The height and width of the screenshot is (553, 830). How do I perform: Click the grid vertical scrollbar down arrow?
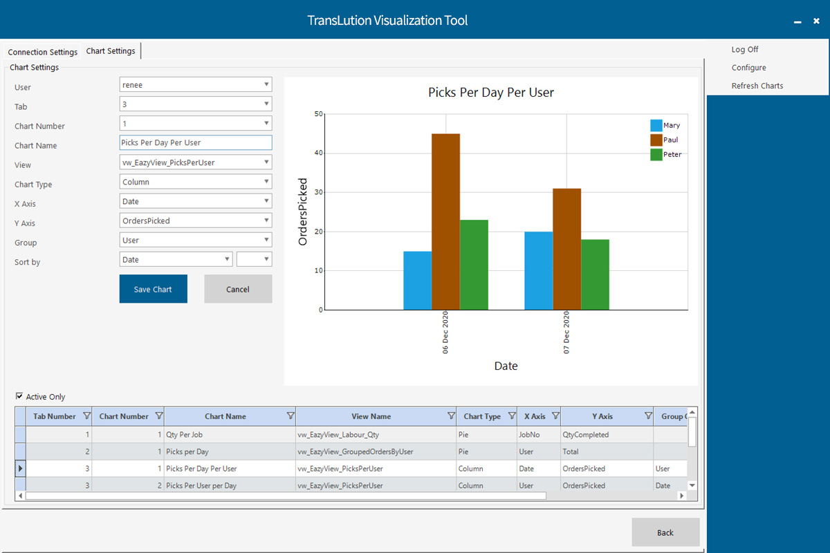(692, 486)
